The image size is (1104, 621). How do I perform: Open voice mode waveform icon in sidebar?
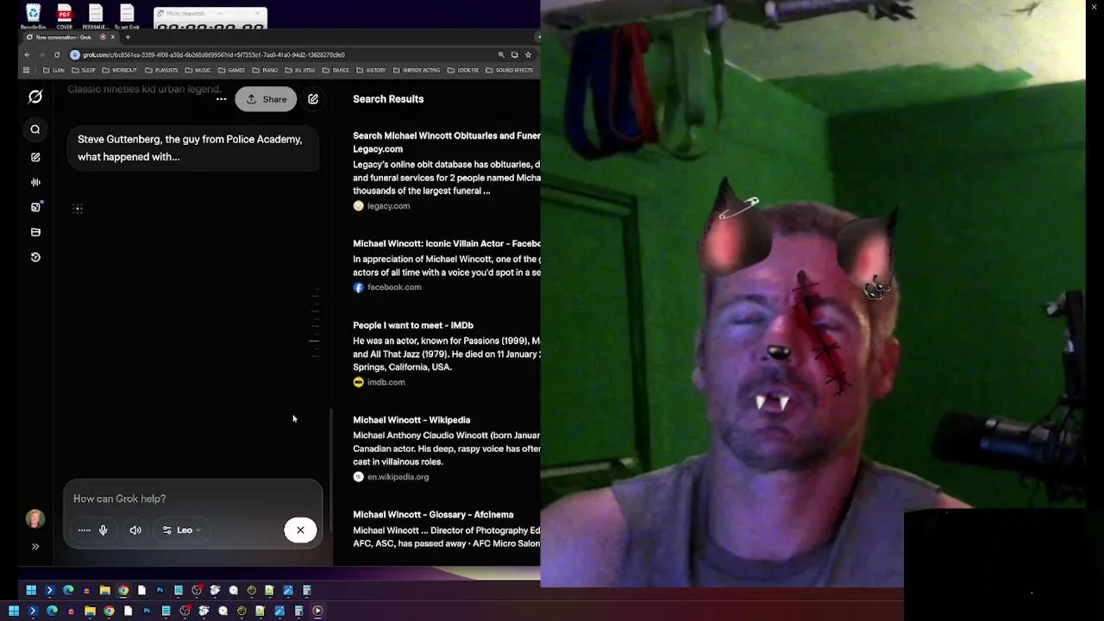pyautogui.click(x=35, y=182)
